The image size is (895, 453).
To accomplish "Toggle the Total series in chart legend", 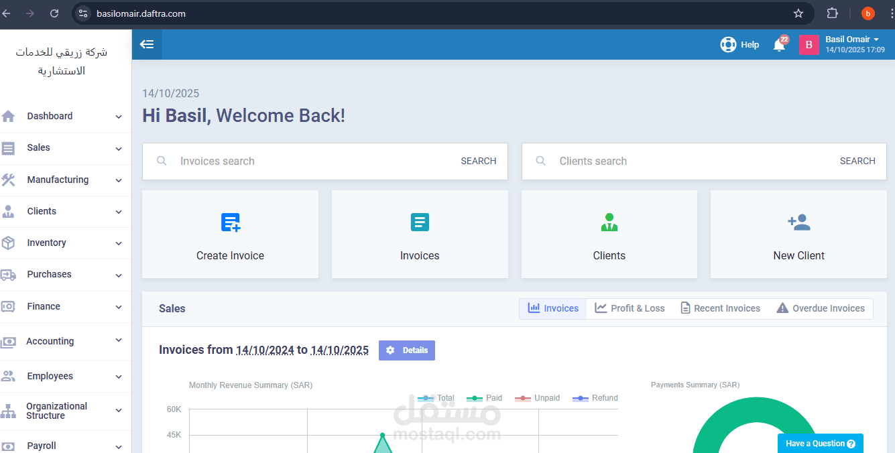I will pos(436,398).
